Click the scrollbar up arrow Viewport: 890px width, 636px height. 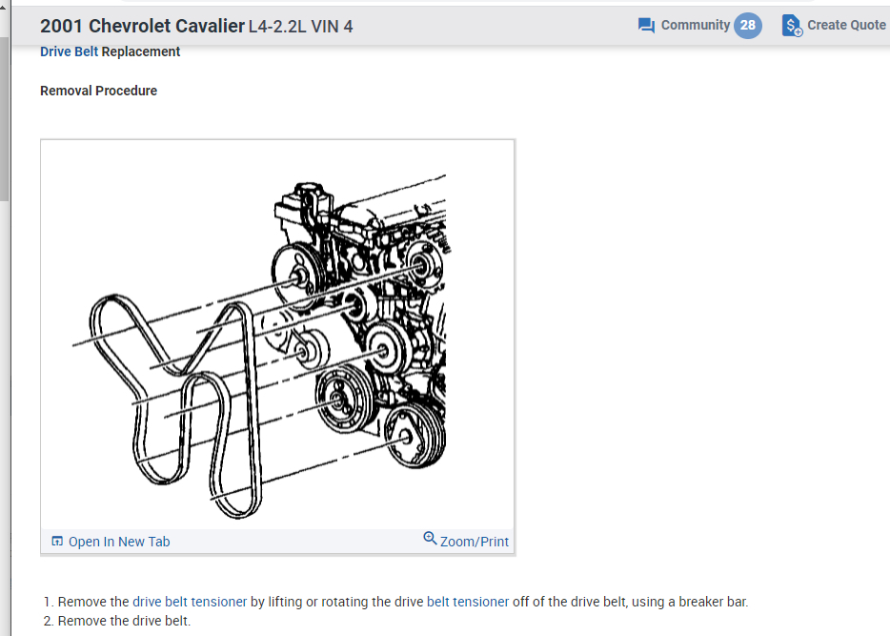pos(4,7)
